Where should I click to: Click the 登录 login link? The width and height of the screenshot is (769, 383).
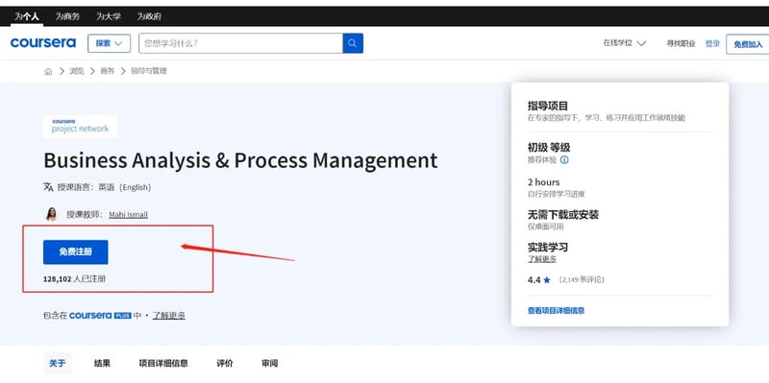(712, 43)
